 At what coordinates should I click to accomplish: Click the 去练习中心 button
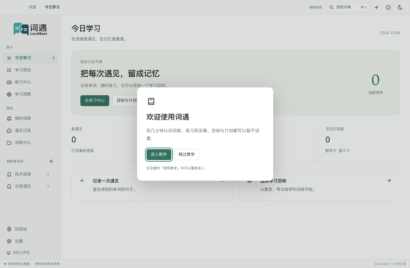point(95,100)
